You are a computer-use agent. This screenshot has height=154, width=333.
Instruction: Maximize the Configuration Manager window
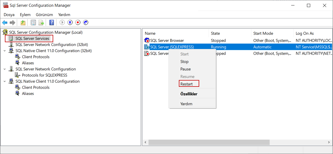point(309,5)
